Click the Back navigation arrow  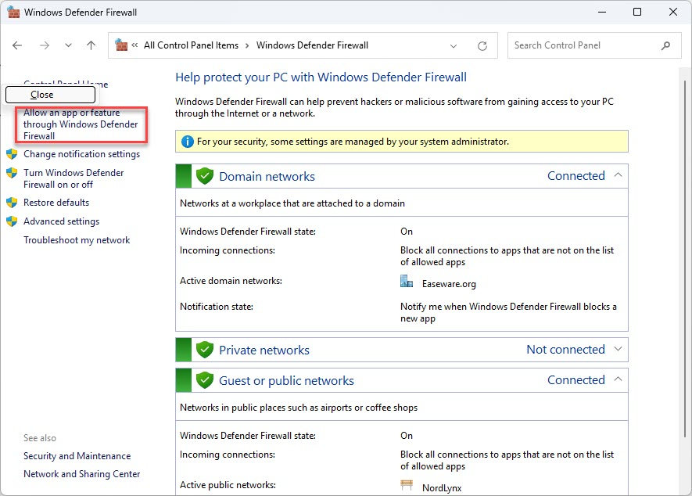(17, 45)
